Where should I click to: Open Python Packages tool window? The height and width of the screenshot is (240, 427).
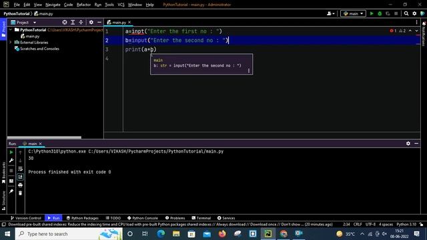[x=82, y=218]
